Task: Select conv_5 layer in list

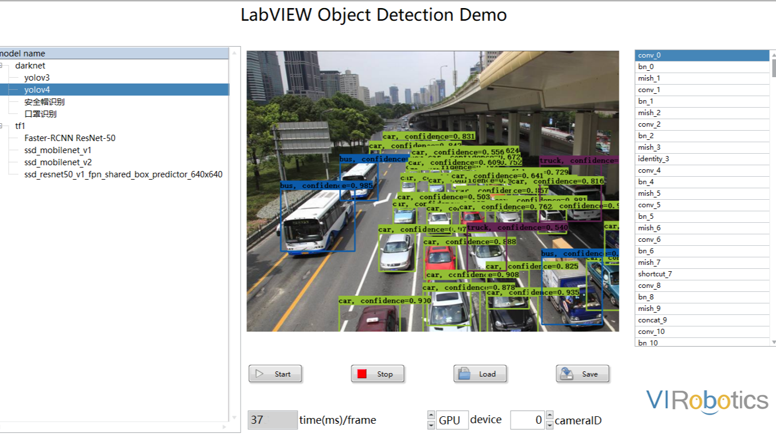Action: [x=702, y=205]
